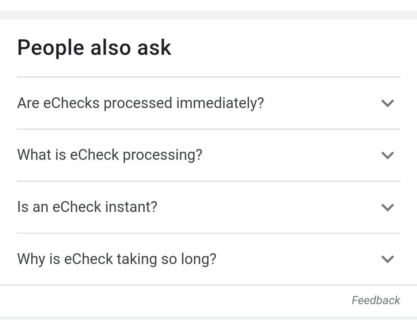Open the Feedback link
This screenshot has height=320, width=417.
(376, 300)
